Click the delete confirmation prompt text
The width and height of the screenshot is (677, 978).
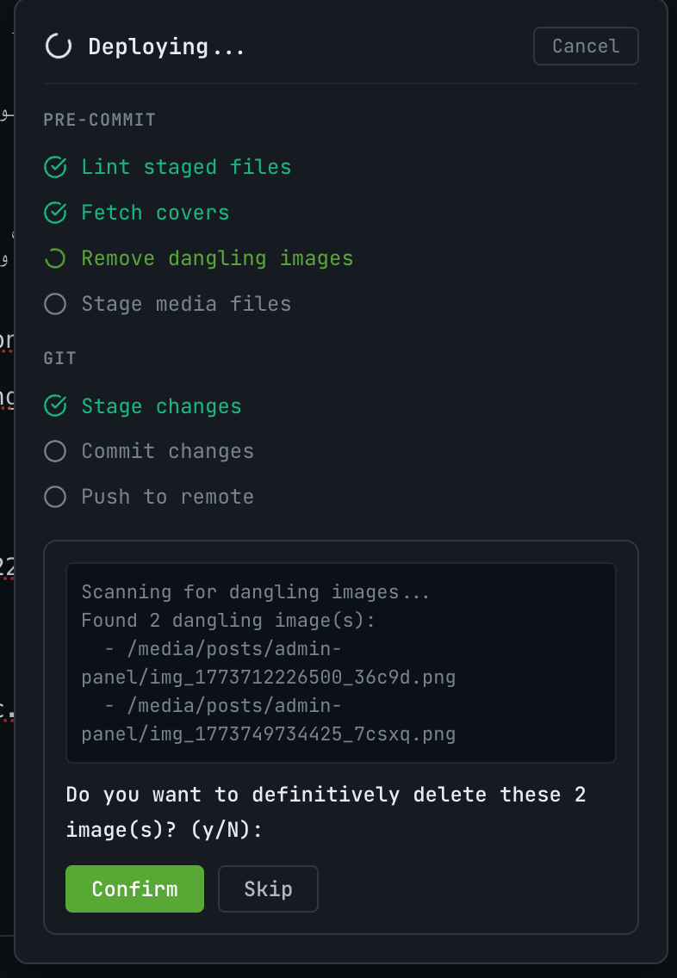326,811
